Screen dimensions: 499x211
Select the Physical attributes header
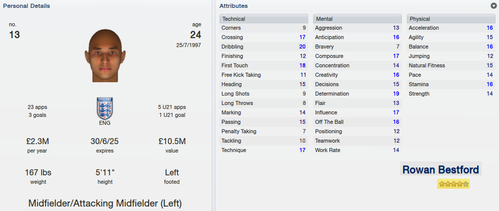451,19
